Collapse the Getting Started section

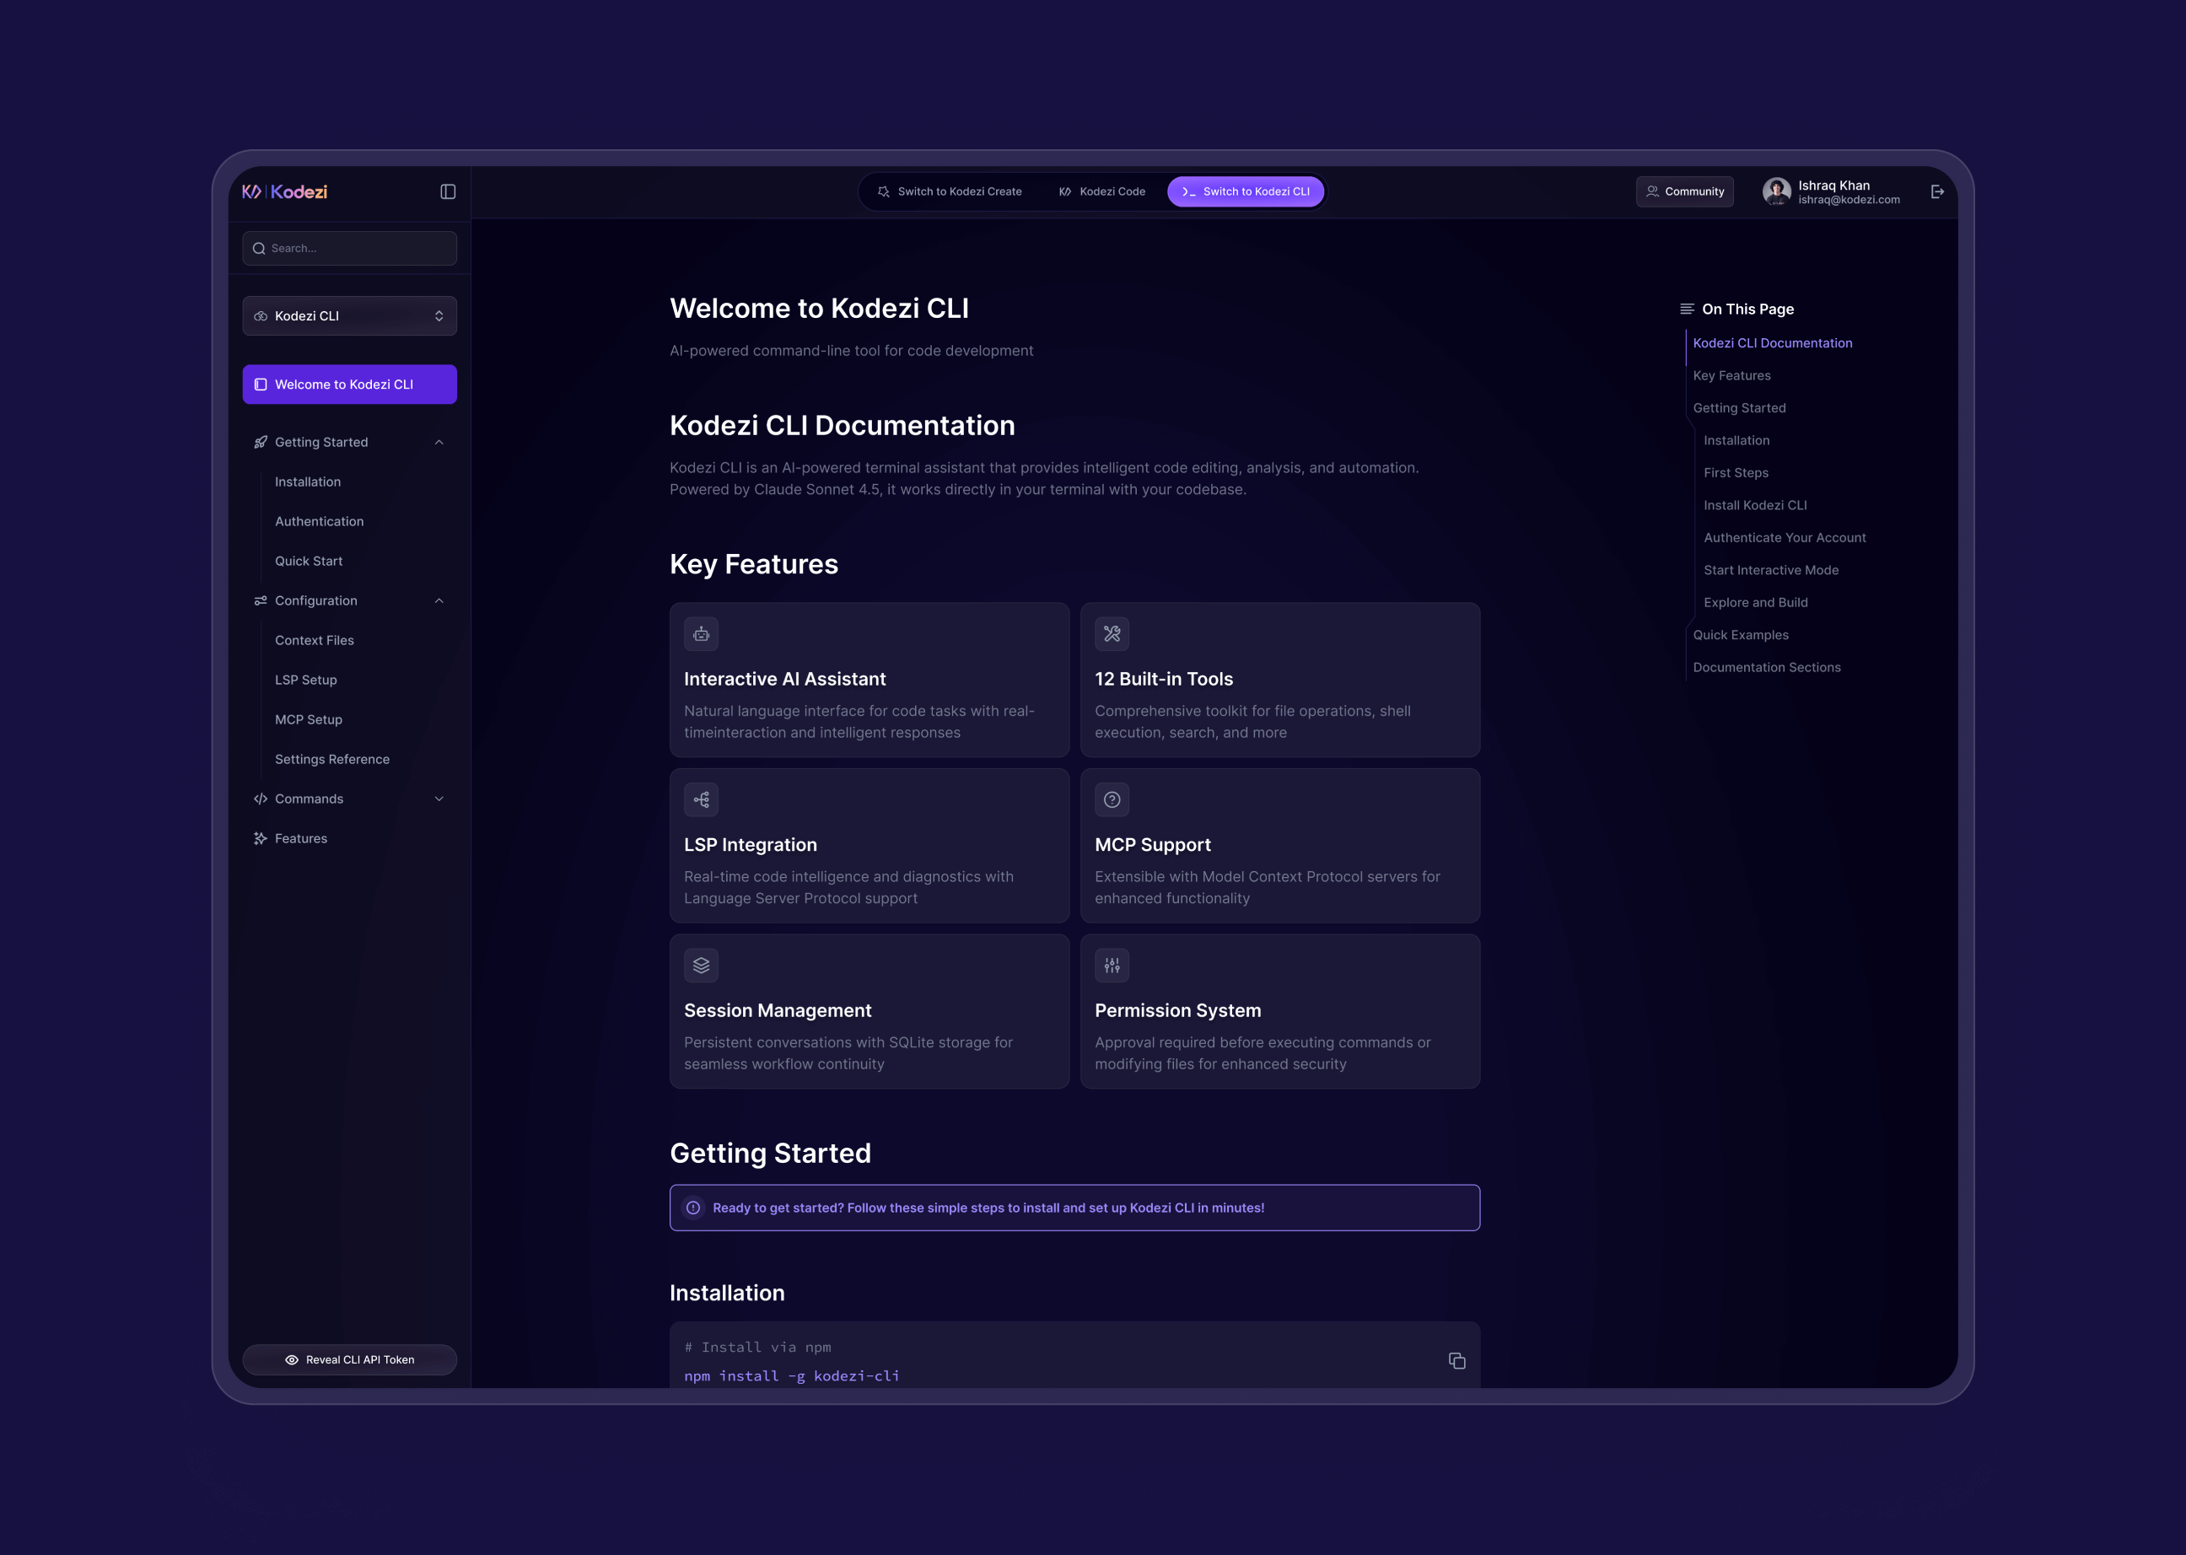click(439, 441)
